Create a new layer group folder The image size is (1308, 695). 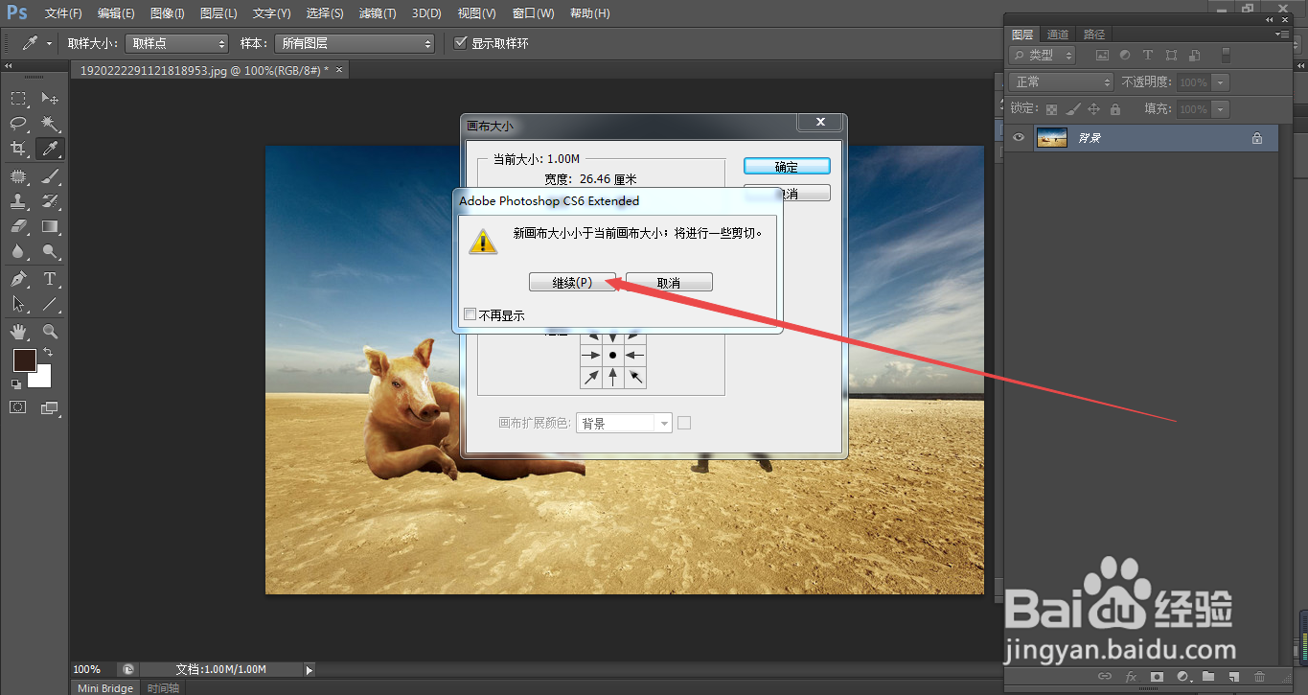1208,677
